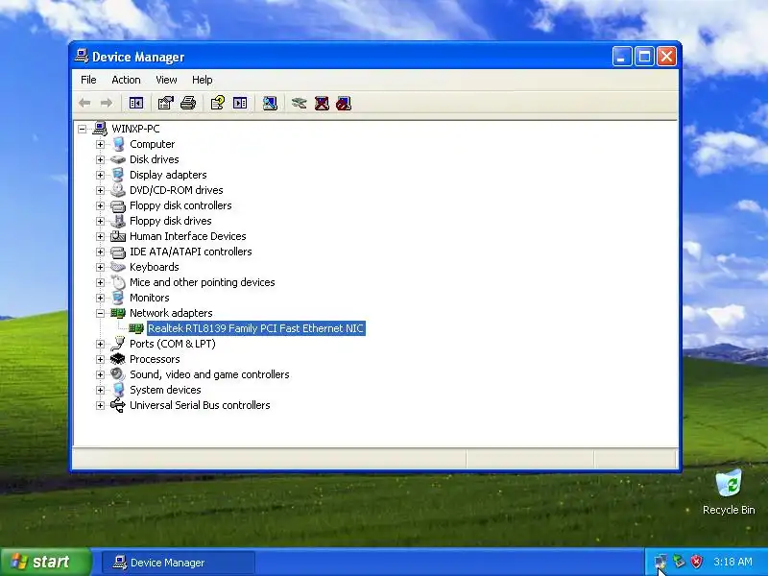Expand Mice and other pointing devices
The height and width of the screenshot is (576, 768).
[100, 282]
